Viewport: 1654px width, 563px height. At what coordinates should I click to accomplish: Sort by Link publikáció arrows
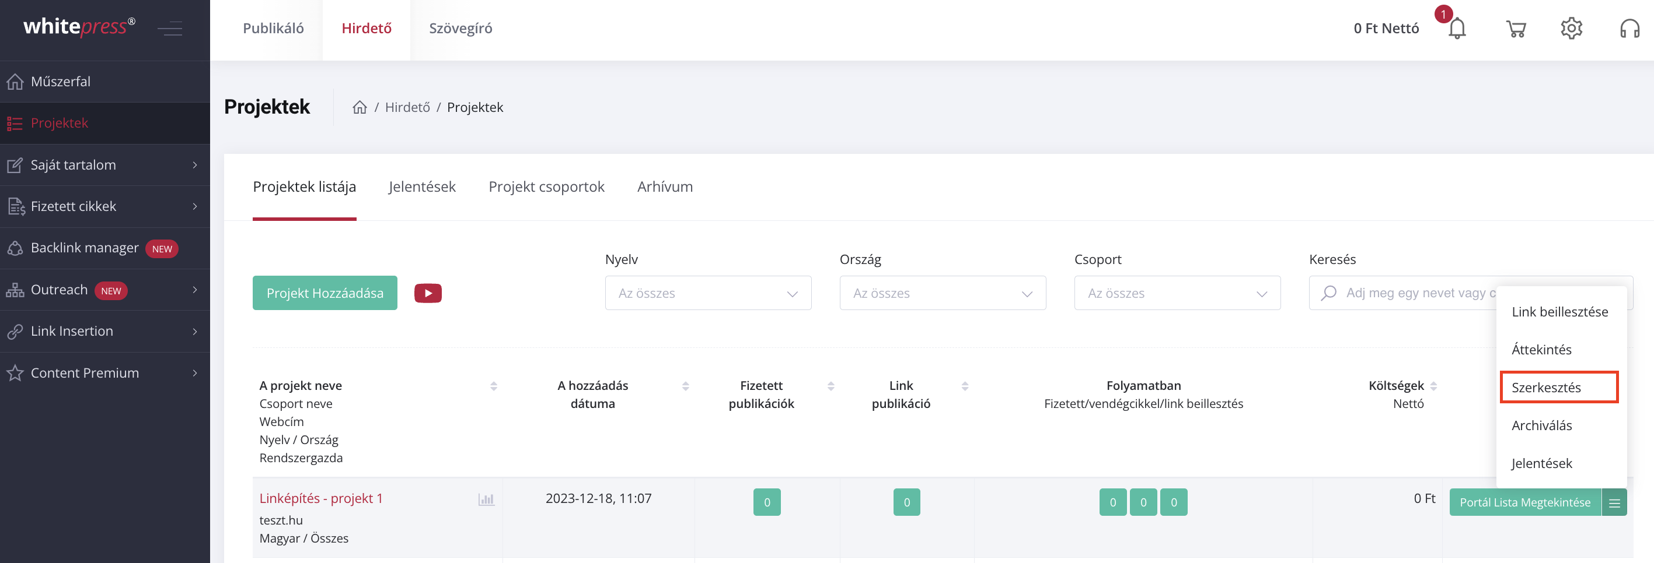click(964, 386)
